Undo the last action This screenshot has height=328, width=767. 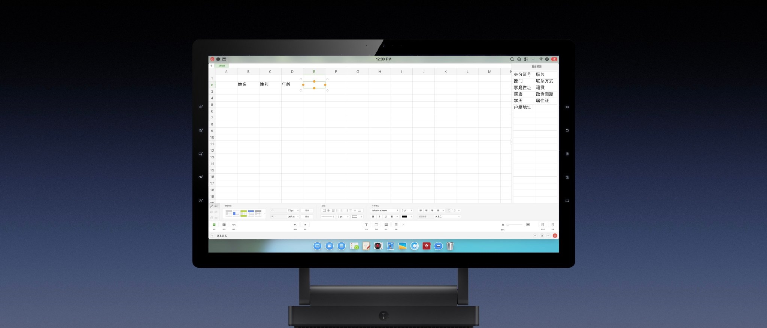pos(295,225)
